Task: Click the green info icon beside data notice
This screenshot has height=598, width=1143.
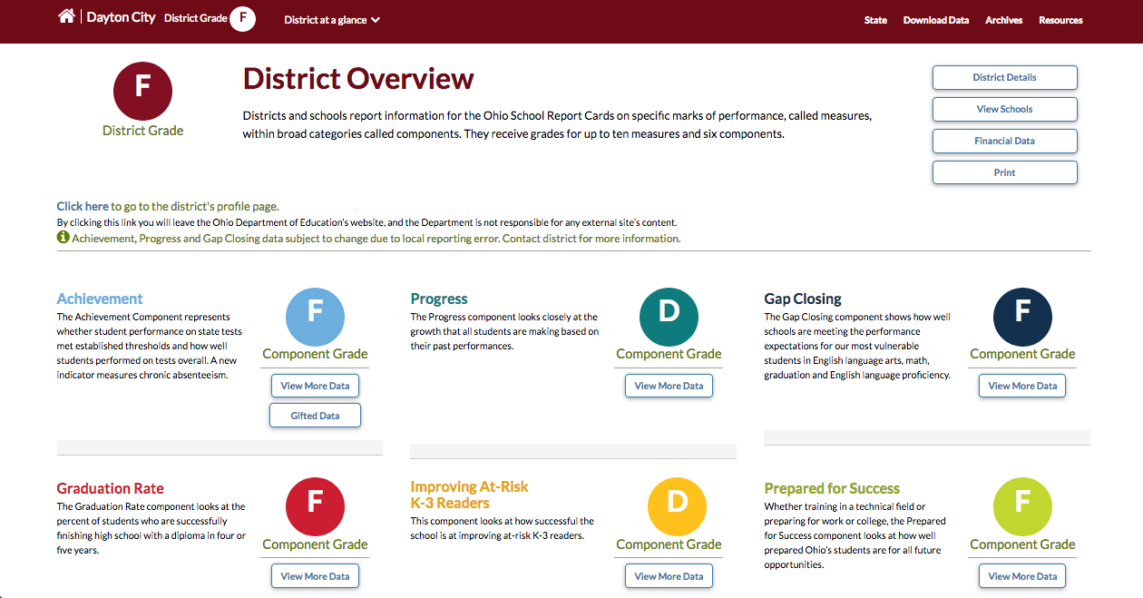Action: tap(63, 238)
